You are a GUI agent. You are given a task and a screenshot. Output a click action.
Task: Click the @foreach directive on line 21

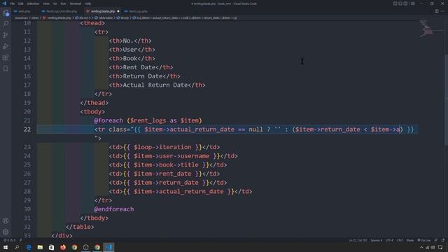(108, 120)
